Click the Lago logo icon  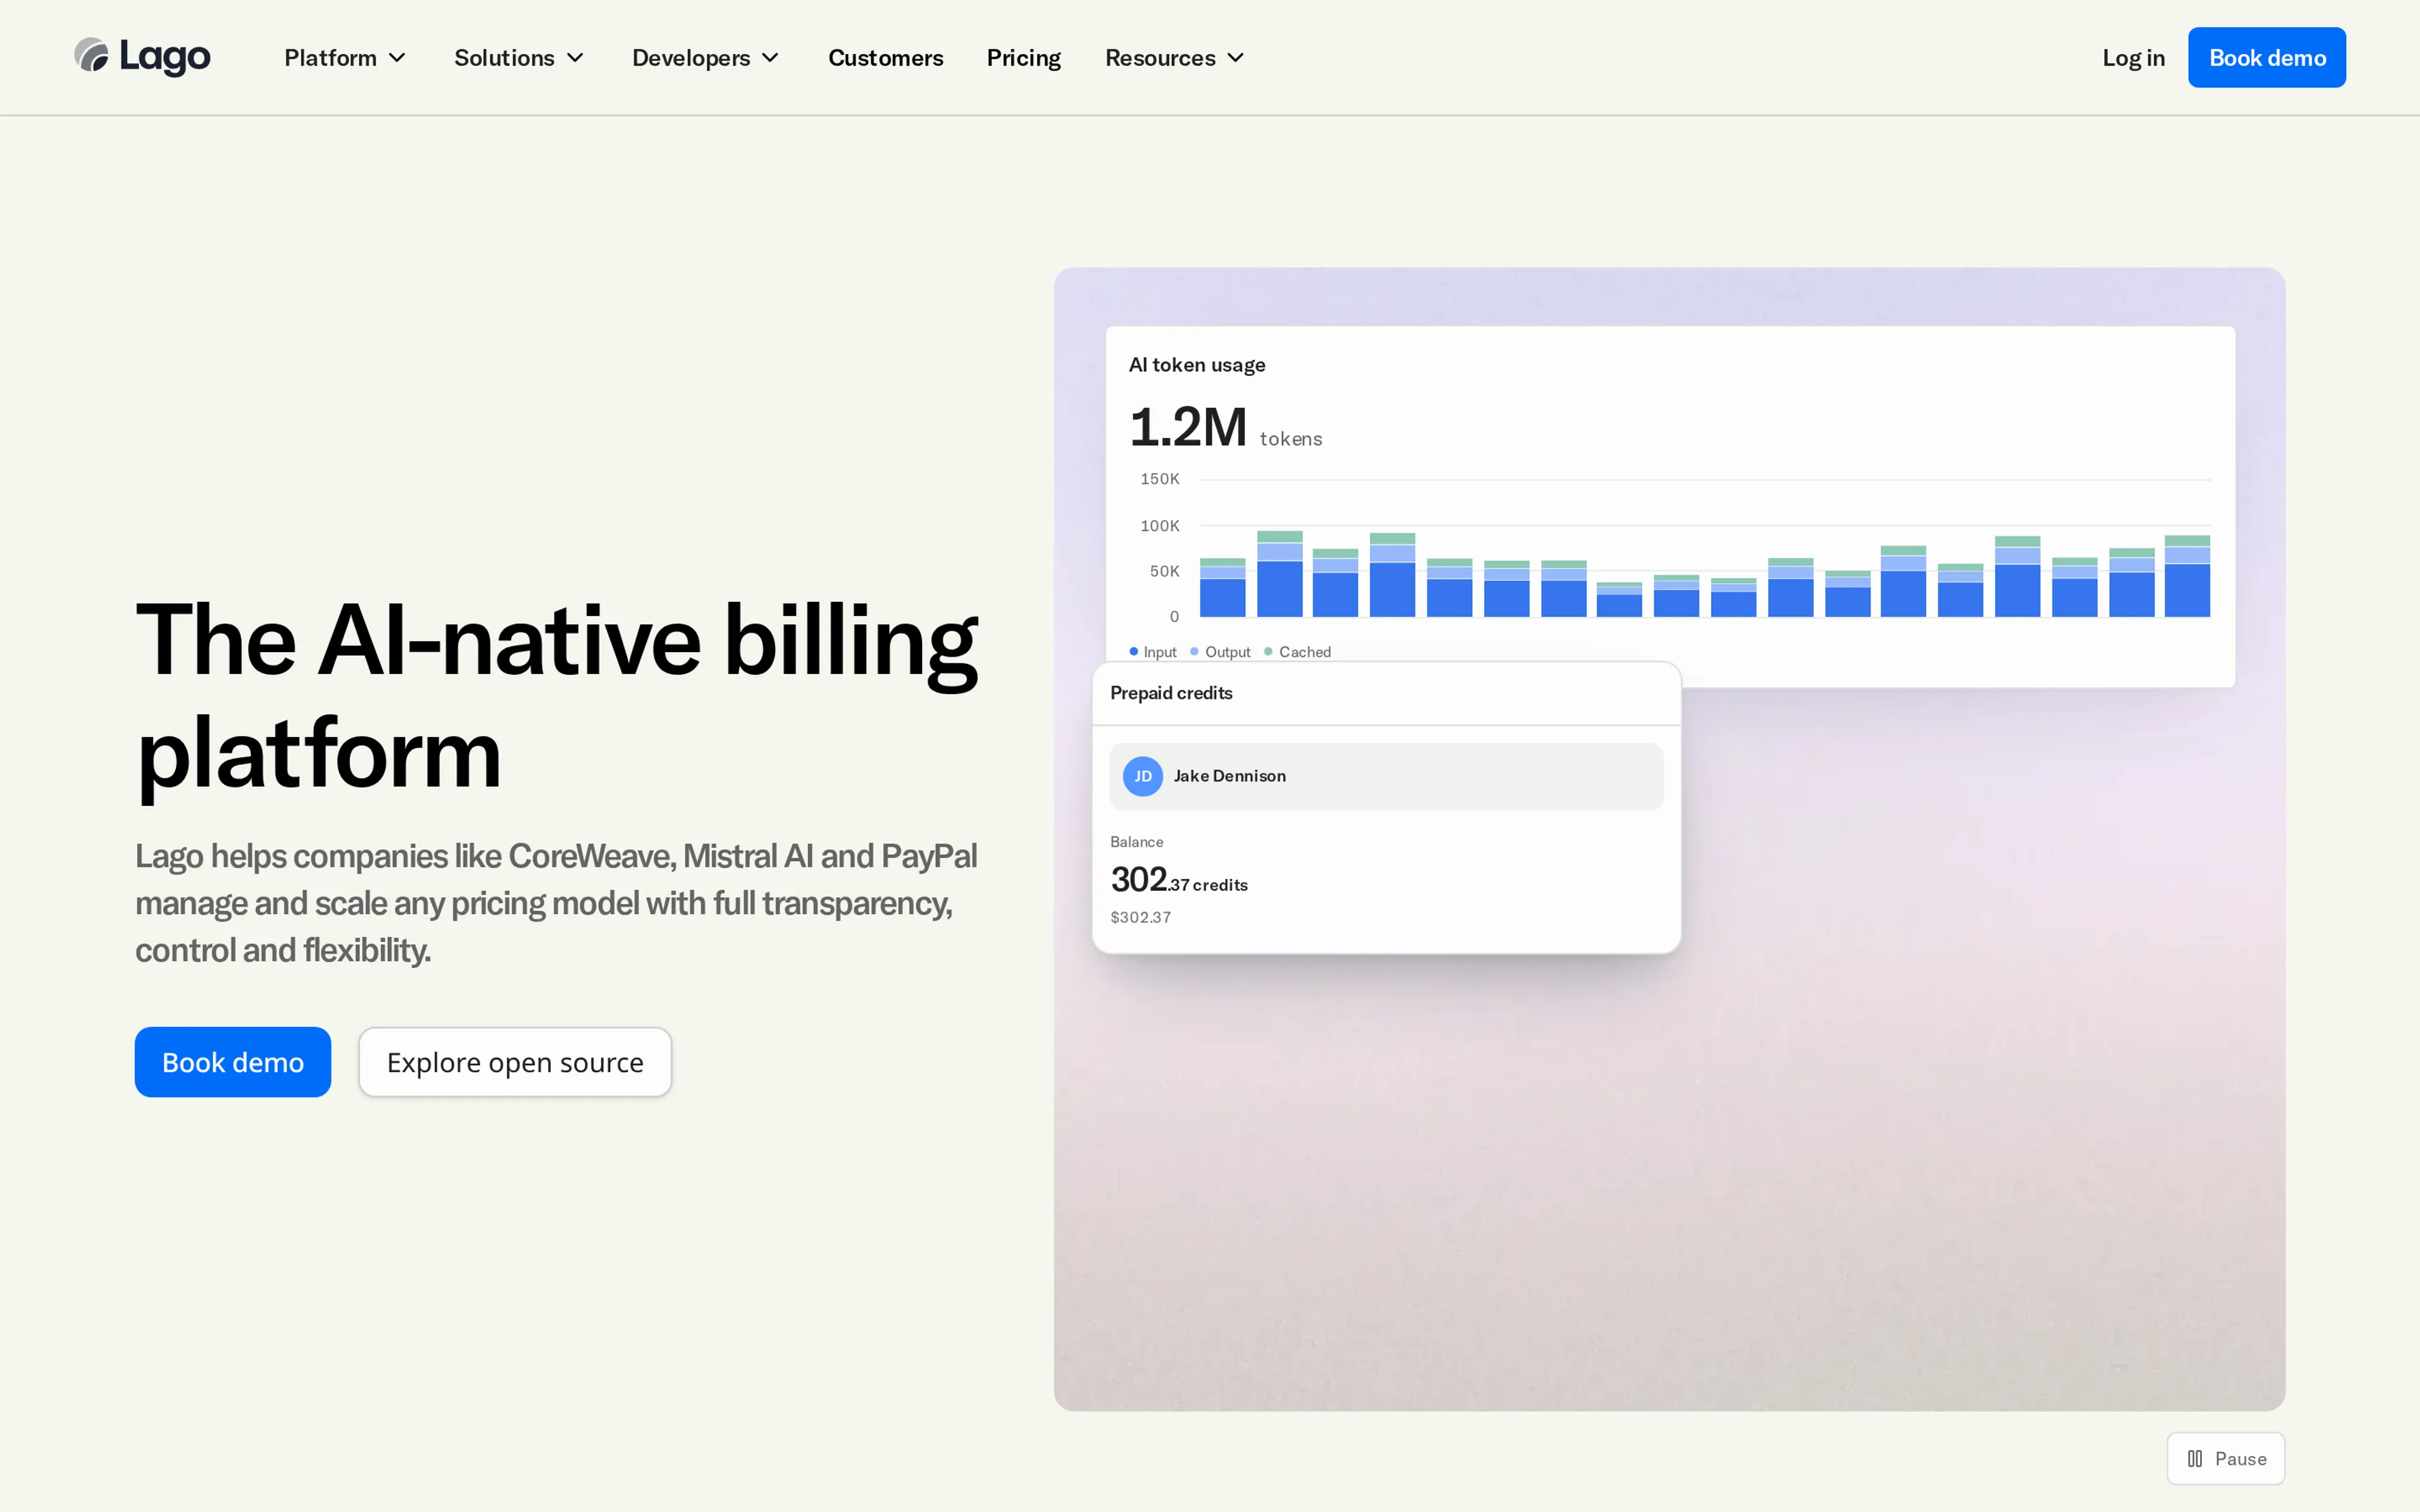pos(91,56)
